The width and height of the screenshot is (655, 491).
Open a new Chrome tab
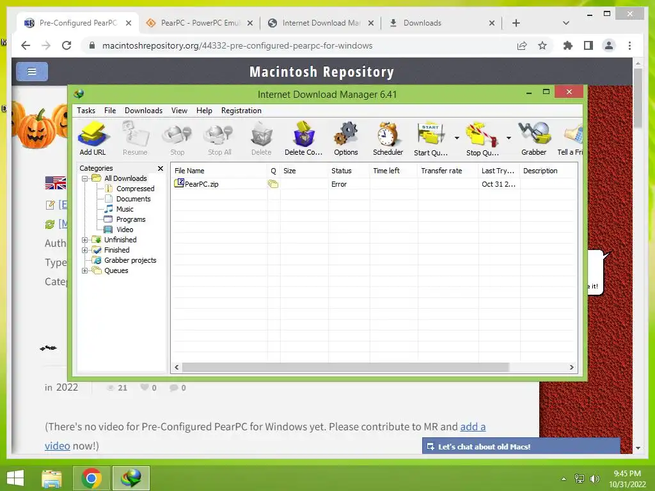516,23
